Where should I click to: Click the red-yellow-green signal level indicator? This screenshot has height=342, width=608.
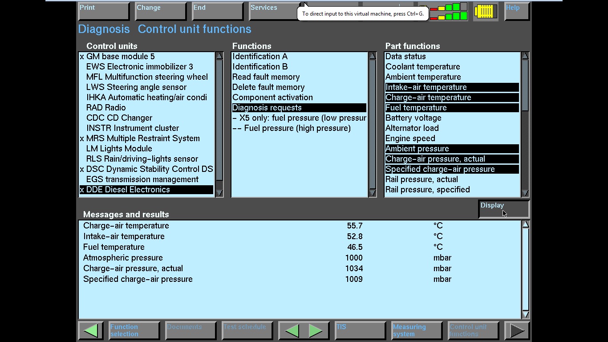448,12
